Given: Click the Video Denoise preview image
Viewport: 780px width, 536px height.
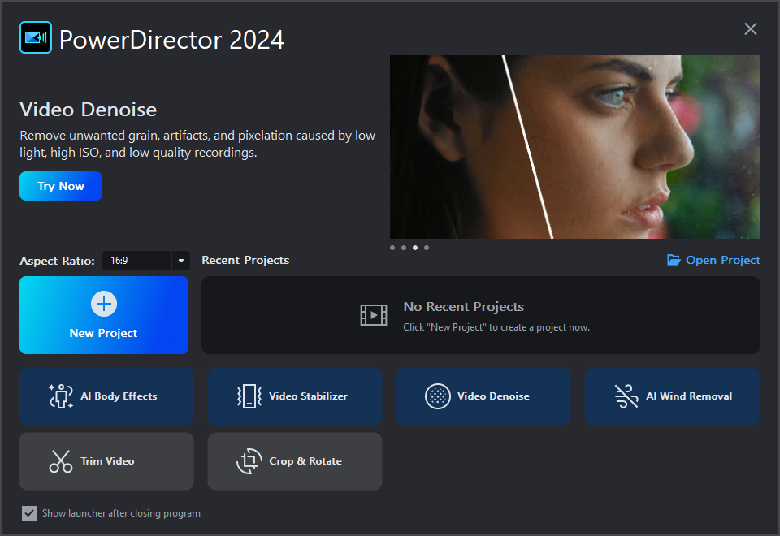Looking at the screenshot, I should click(575, 146).
